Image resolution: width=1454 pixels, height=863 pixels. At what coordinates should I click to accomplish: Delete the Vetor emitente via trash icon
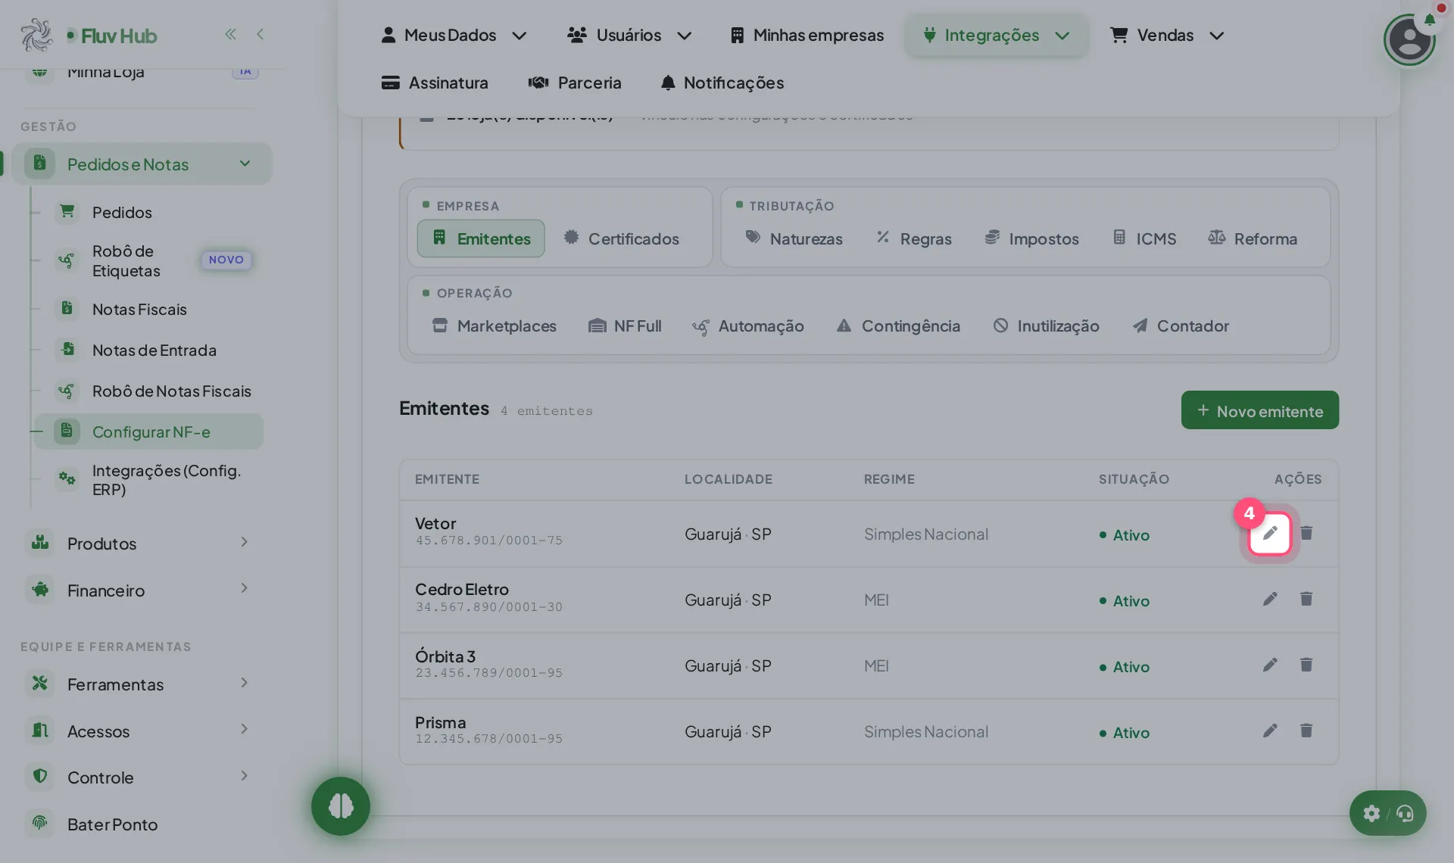pyautogui.click(x=1306, y=534)
